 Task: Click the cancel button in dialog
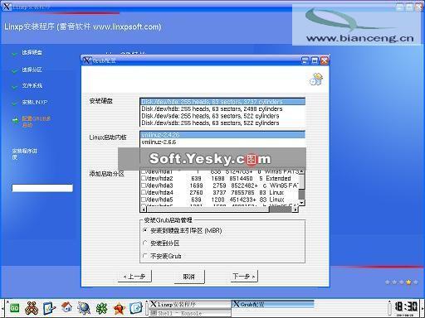click(x=189, y=277)
